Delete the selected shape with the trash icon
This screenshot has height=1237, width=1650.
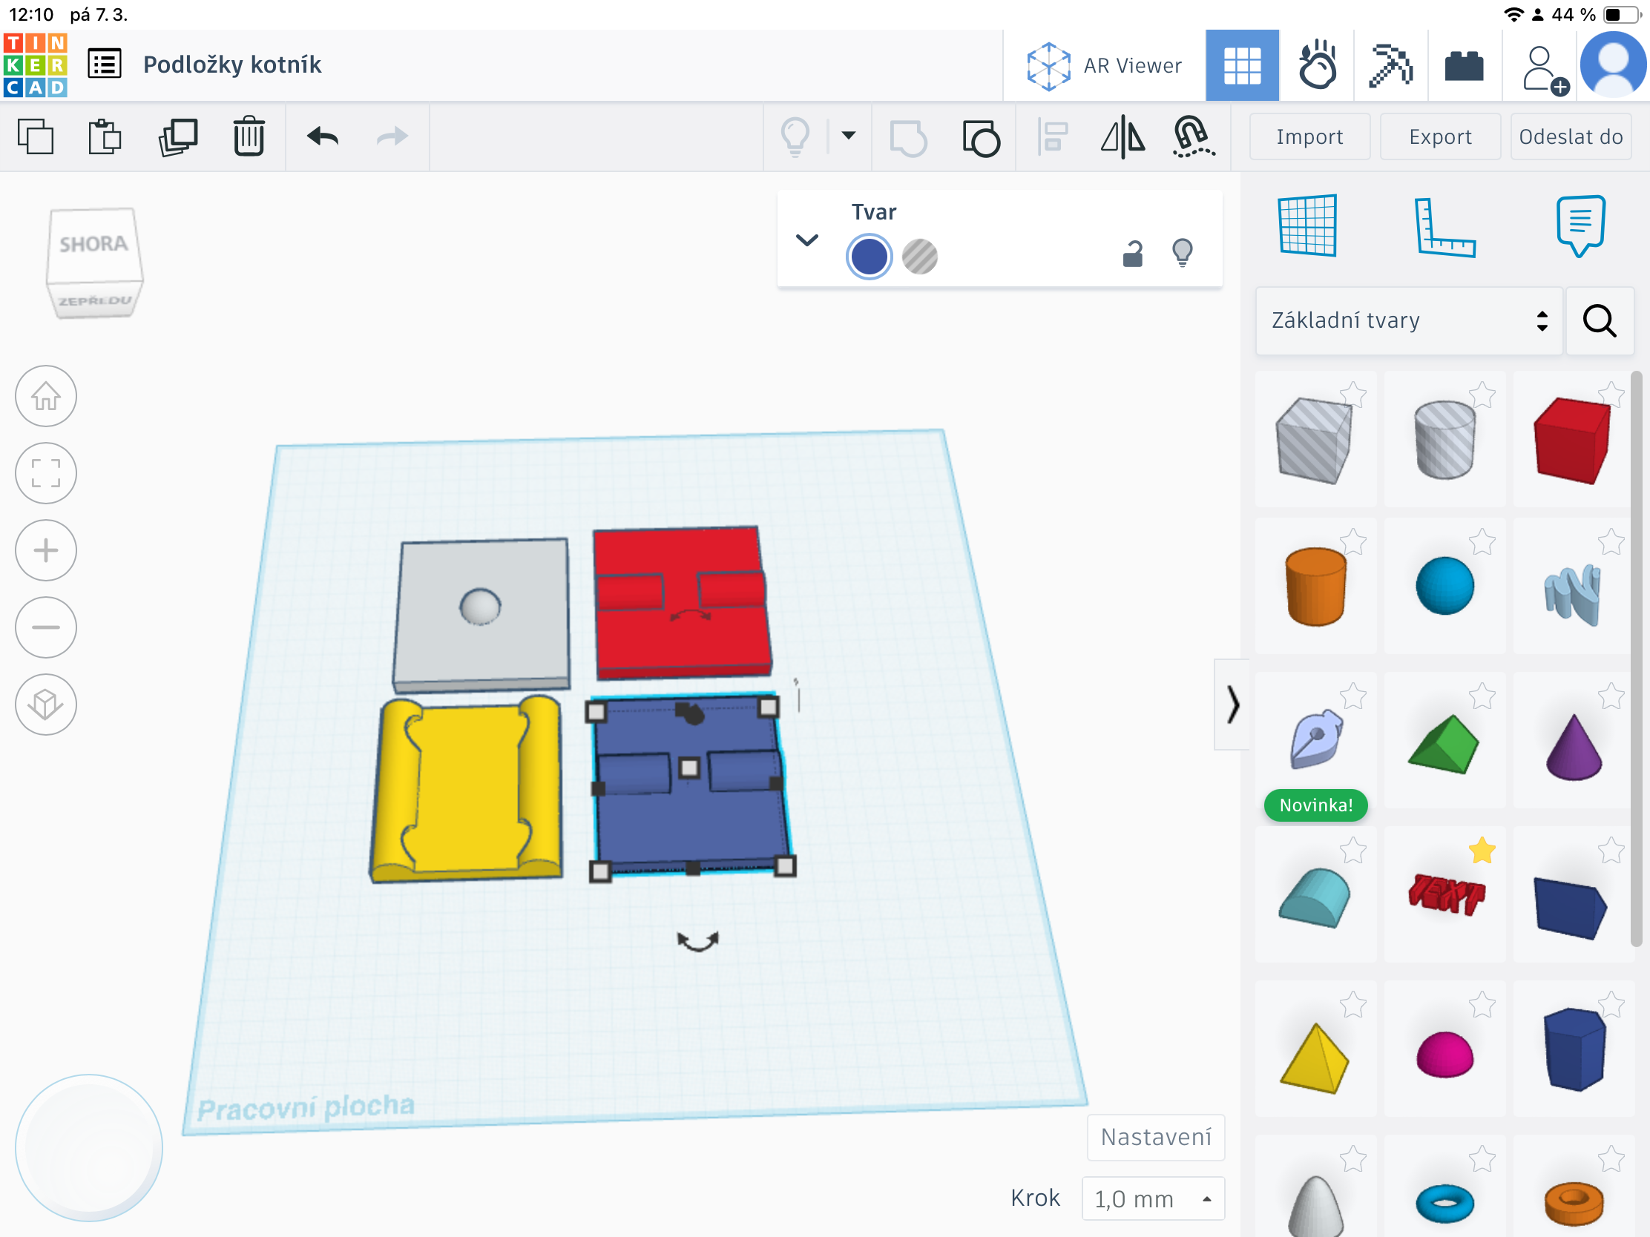pos(249,136)
